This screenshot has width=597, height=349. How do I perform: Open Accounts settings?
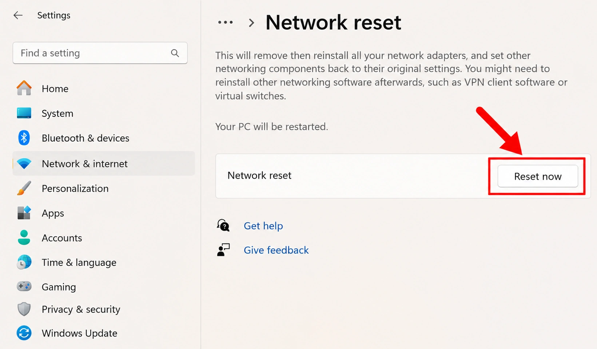(104, 238)
